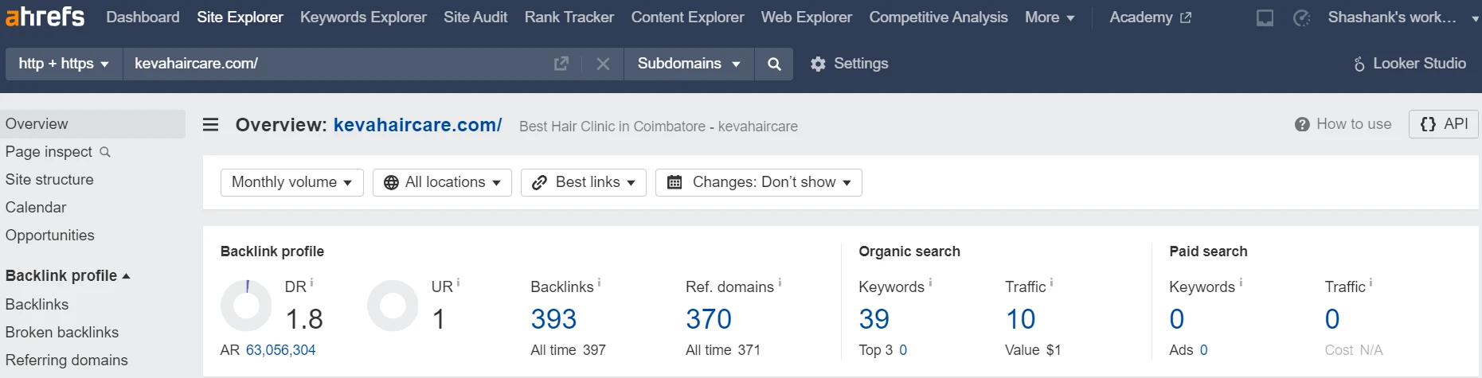The height and width of the screenshot is (378, 1482).
Task: Click All time 397 text
Action: pyautogui.click(x=568, y=350)
